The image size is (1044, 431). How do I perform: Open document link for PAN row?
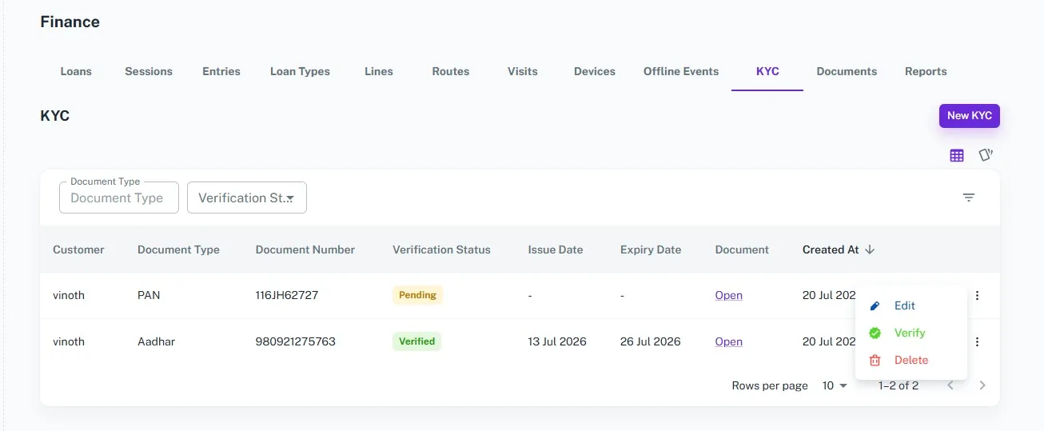[x=729, y=295]
